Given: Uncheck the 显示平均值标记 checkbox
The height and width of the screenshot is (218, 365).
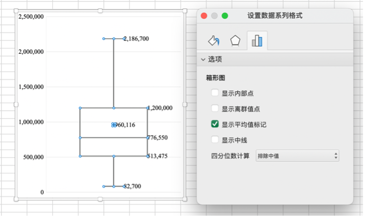Looking at the screenshot, I should point(215,124).
